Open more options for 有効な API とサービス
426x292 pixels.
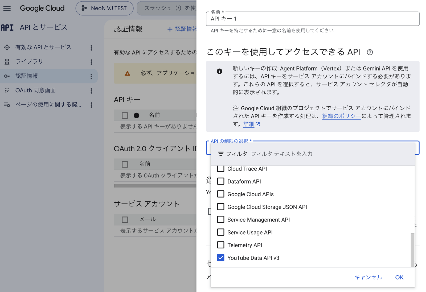(x=91, y=48)
